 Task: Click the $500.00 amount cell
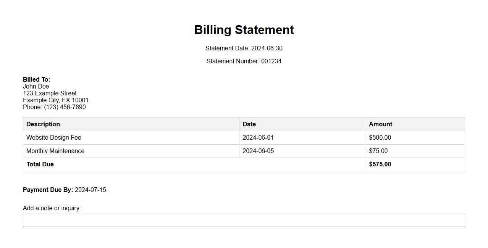click(380, 138)
